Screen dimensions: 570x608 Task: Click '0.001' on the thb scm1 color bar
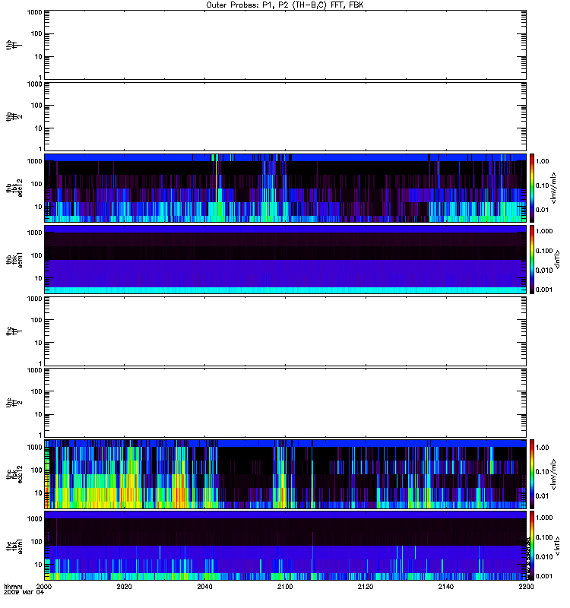click(544, 290)
